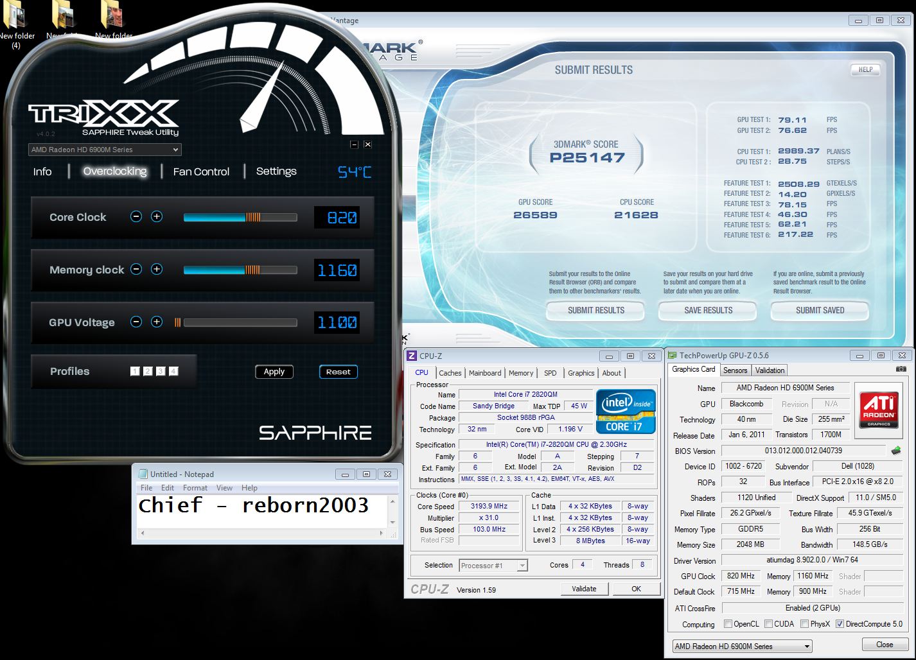Open Notepad's Edit menu
Screen dimensions: 916x660
[168, 488]
